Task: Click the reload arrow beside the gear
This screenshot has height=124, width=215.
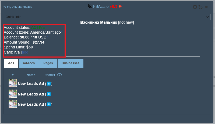Action: pyautogui.click(x=200, y=7)
